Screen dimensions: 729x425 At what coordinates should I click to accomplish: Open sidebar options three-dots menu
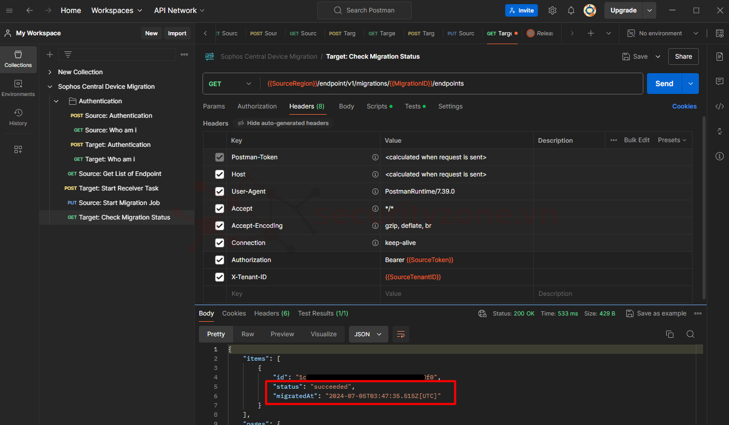point(184,54)
